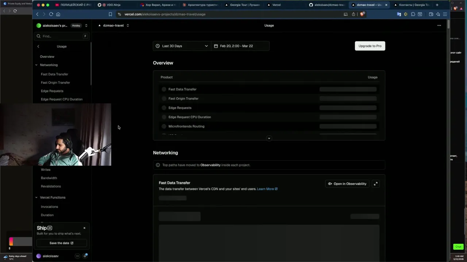Click the Find search field in sidebar
Image resolution: width=467 pixels, height=262 pixels.
point(62,36)
